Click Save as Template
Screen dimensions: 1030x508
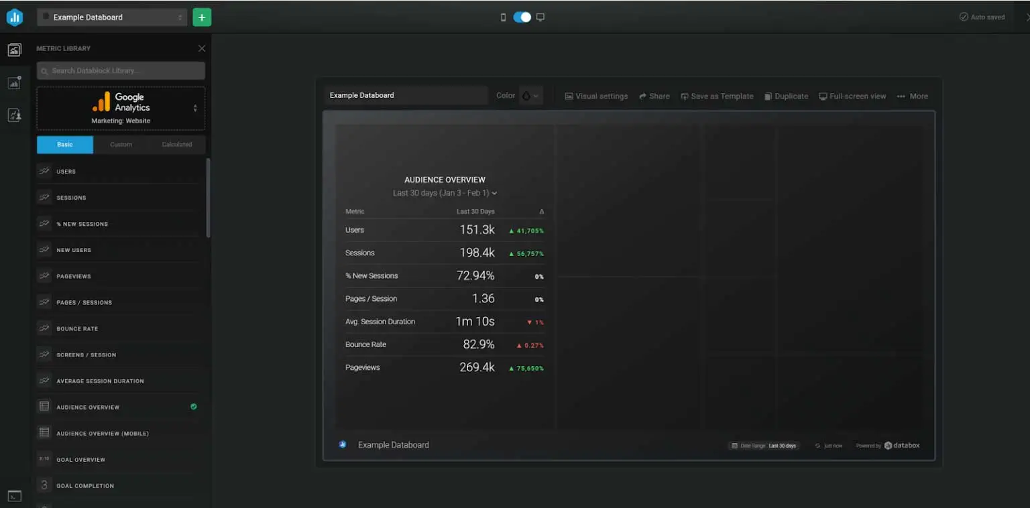pyautogui.click(x=717, y=96)
